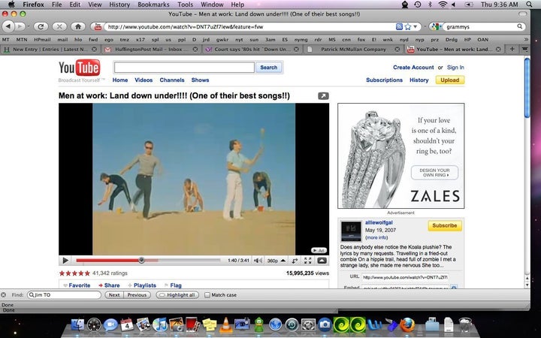Click Design Your Own Ring in Zales ad
Viewport: 541px width, 338px height.
(x=434, y=173)
